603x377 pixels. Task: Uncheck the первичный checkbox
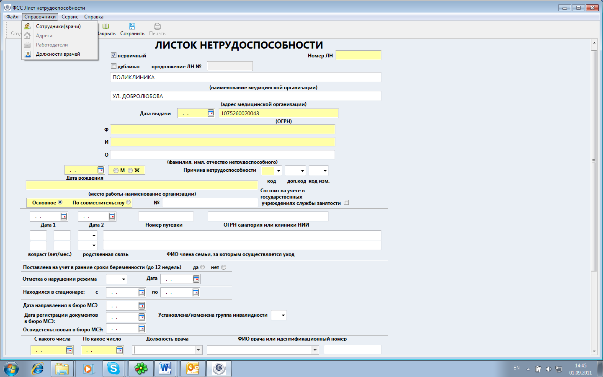coord(113,55)
